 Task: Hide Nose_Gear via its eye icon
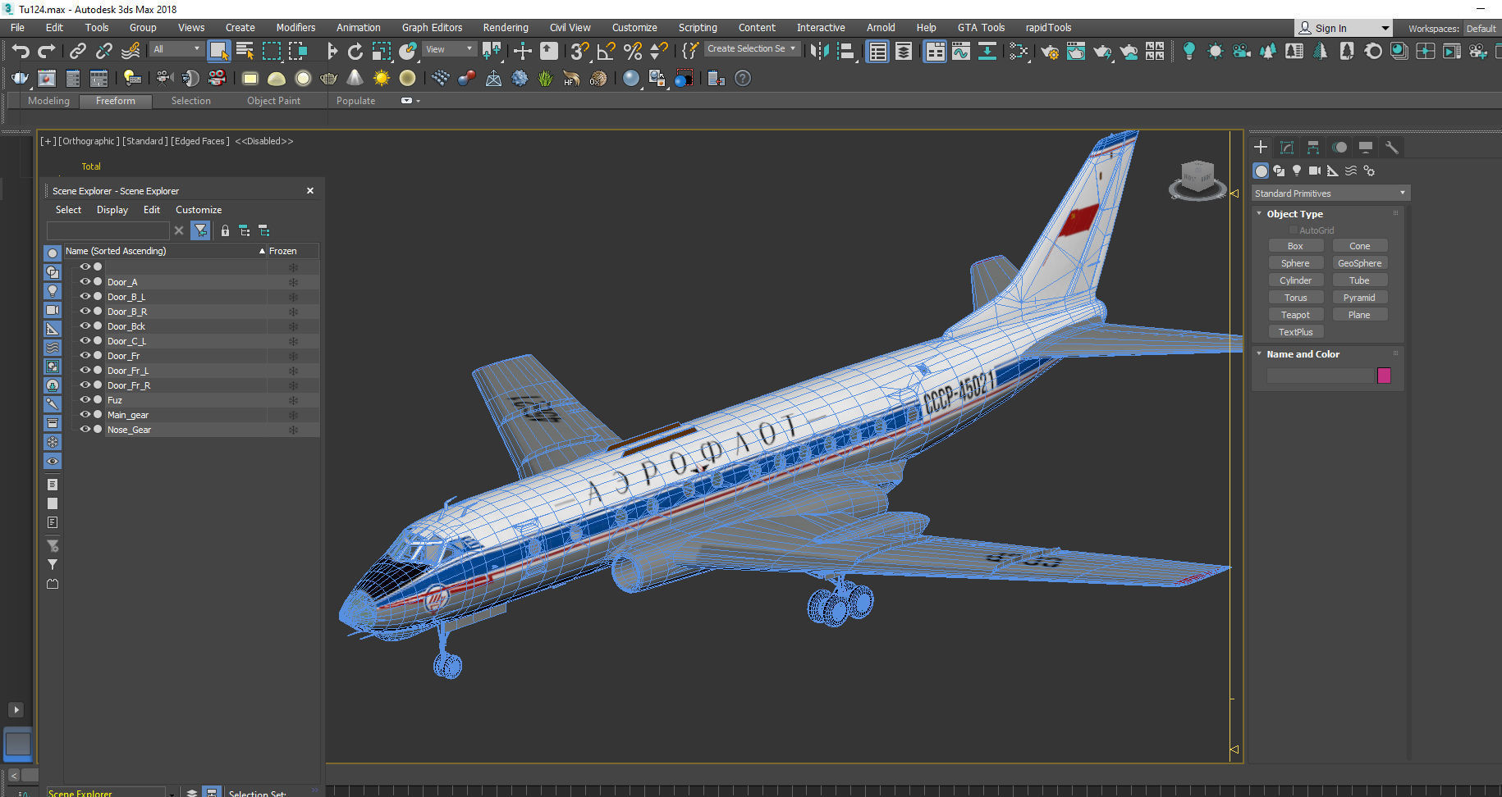[x=85, y=429]
